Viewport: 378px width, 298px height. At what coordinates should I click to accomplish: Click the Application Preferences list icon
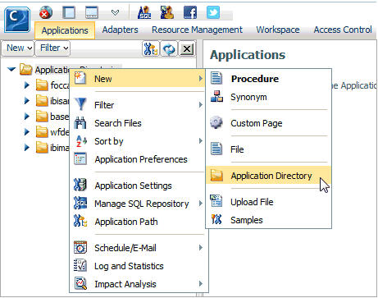pyautogui.click(x=80, y=159)
